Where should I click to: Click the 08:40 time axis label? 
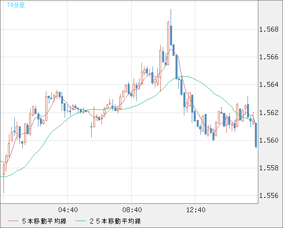tap(132, 210)
